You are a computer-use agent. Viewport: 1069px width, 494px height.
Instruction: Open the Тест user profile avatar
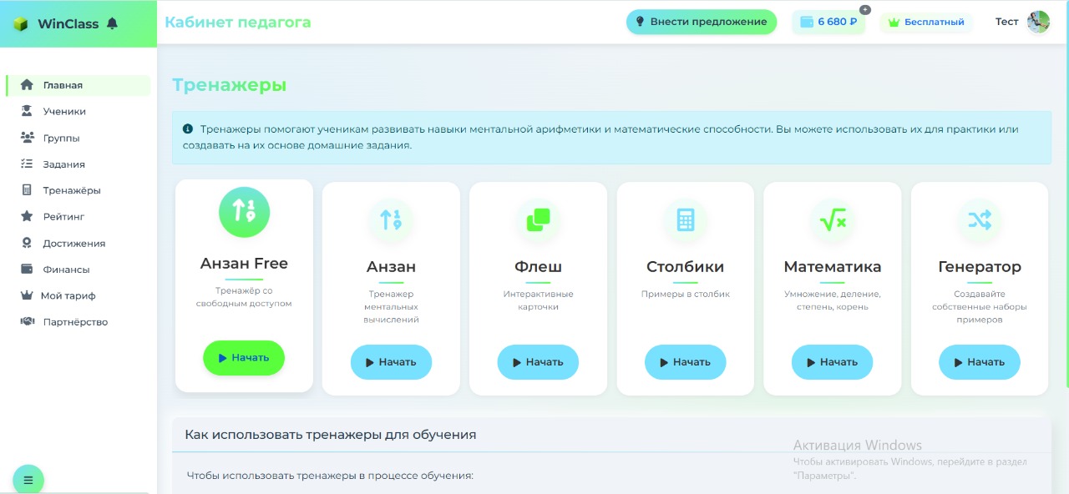[x=1037, y=21]
